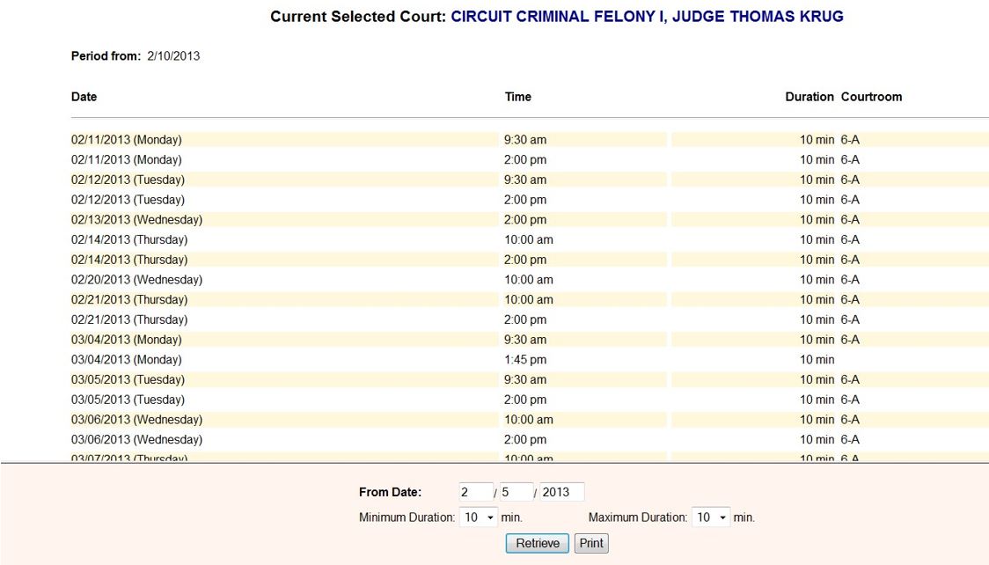The height and width of the screenshot is (565, 989).
Task: Select the From Date year field
Action: coord(561,492)
